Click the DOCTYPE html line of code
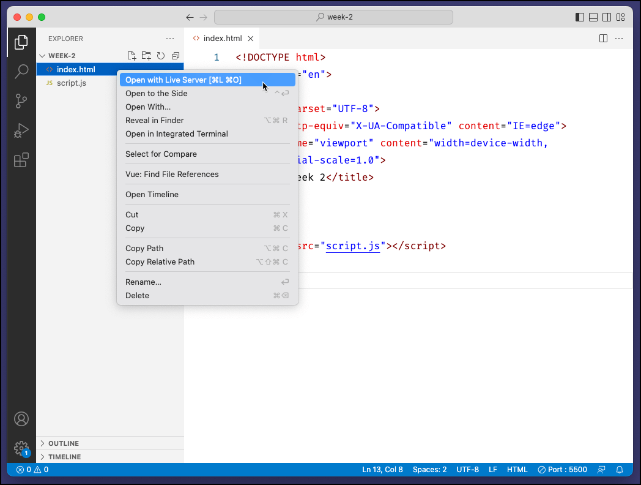641x485 pixels. pos(280,58)
